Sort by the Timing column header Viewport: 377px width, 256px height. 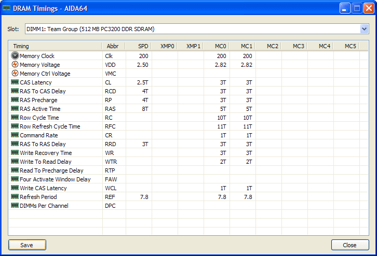(56, 46)
